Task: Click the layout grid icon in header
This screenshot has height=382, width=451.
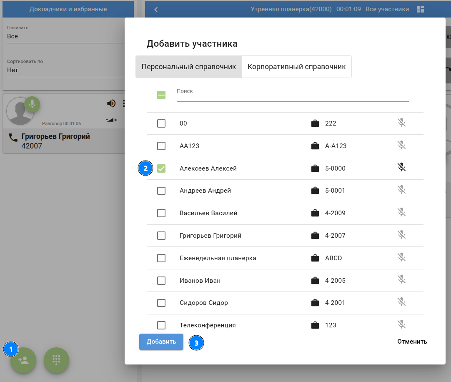Action: click(x=420, y=9)
